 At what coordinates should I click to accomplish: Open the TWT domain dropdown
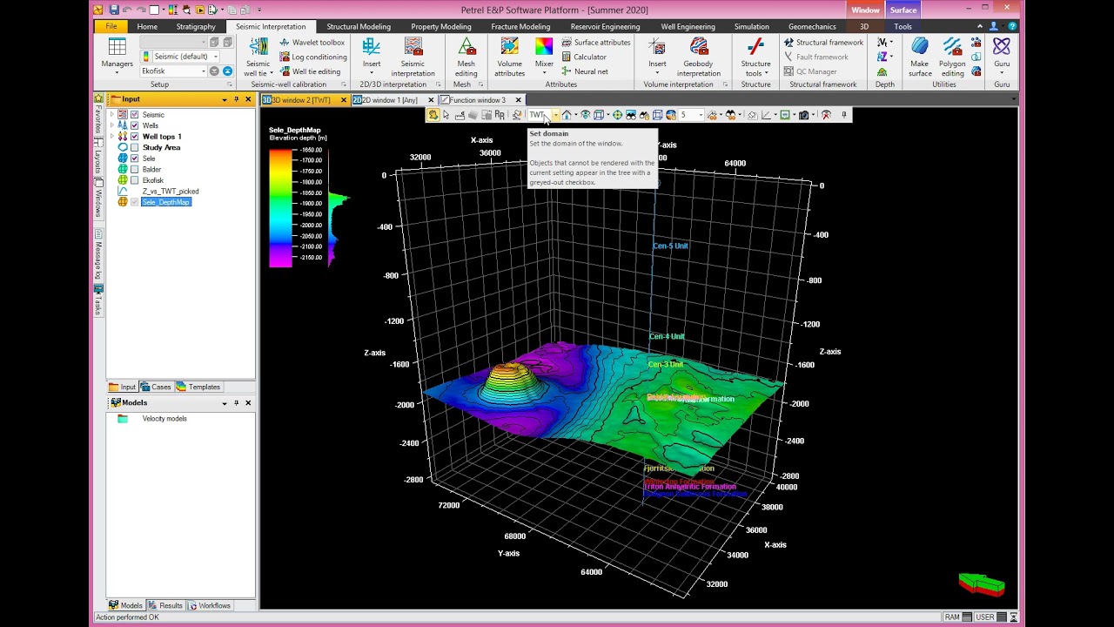click(555, 115)
